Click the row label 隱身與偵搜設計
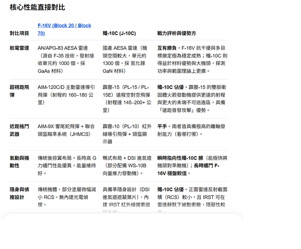This screenshot has height=249, width=301. pos(19,193)
